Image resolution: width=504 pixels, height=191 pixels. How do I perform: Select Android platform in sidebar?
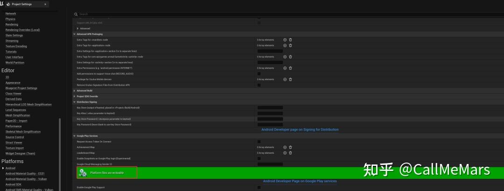click(x=10, y=168)
